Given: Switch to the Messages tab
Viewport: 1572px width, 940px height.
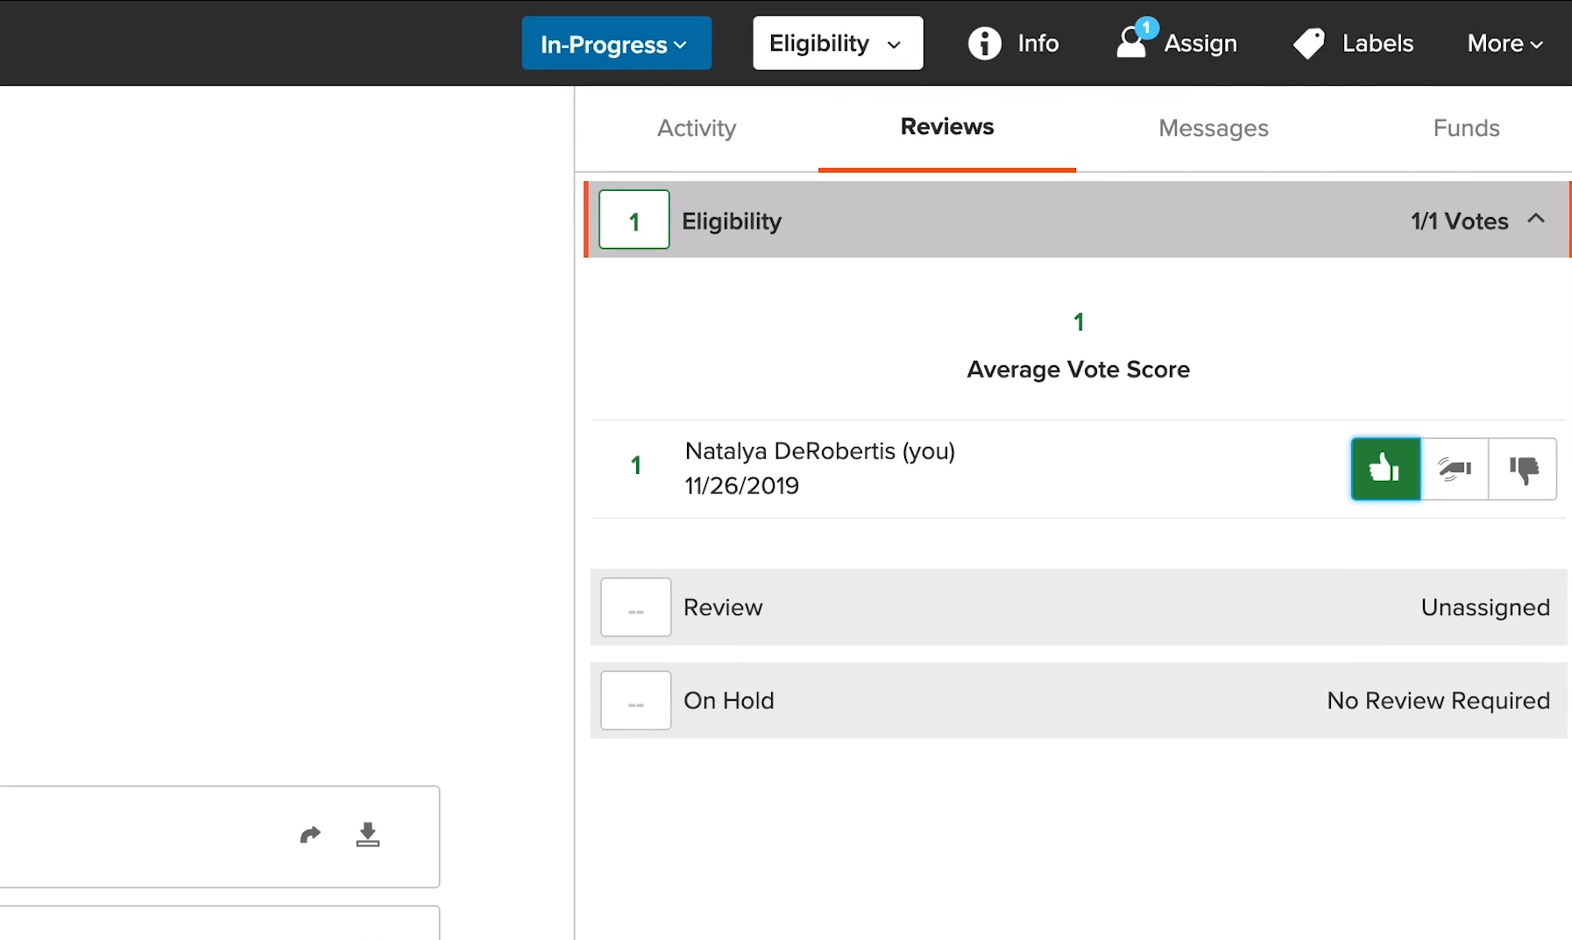Looking at the screenshot, I should point(1214,128).
